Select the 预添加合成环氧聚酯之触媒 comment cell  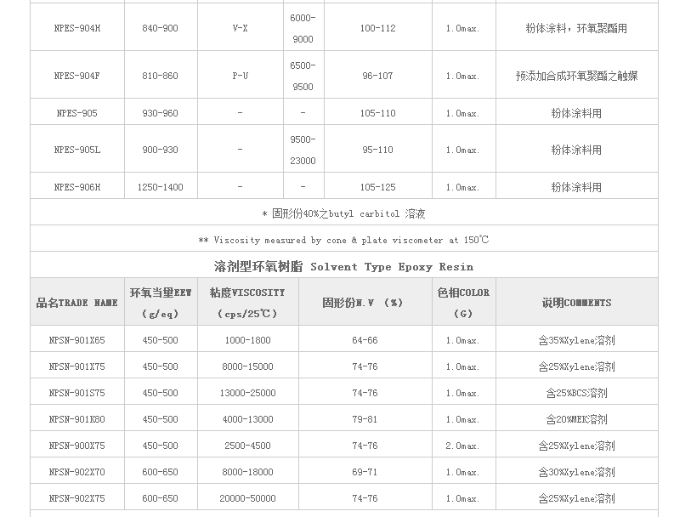(576, 76)
